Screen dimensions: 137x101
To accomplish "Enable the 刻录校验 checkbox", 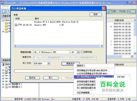I will (x=82, y=52).
